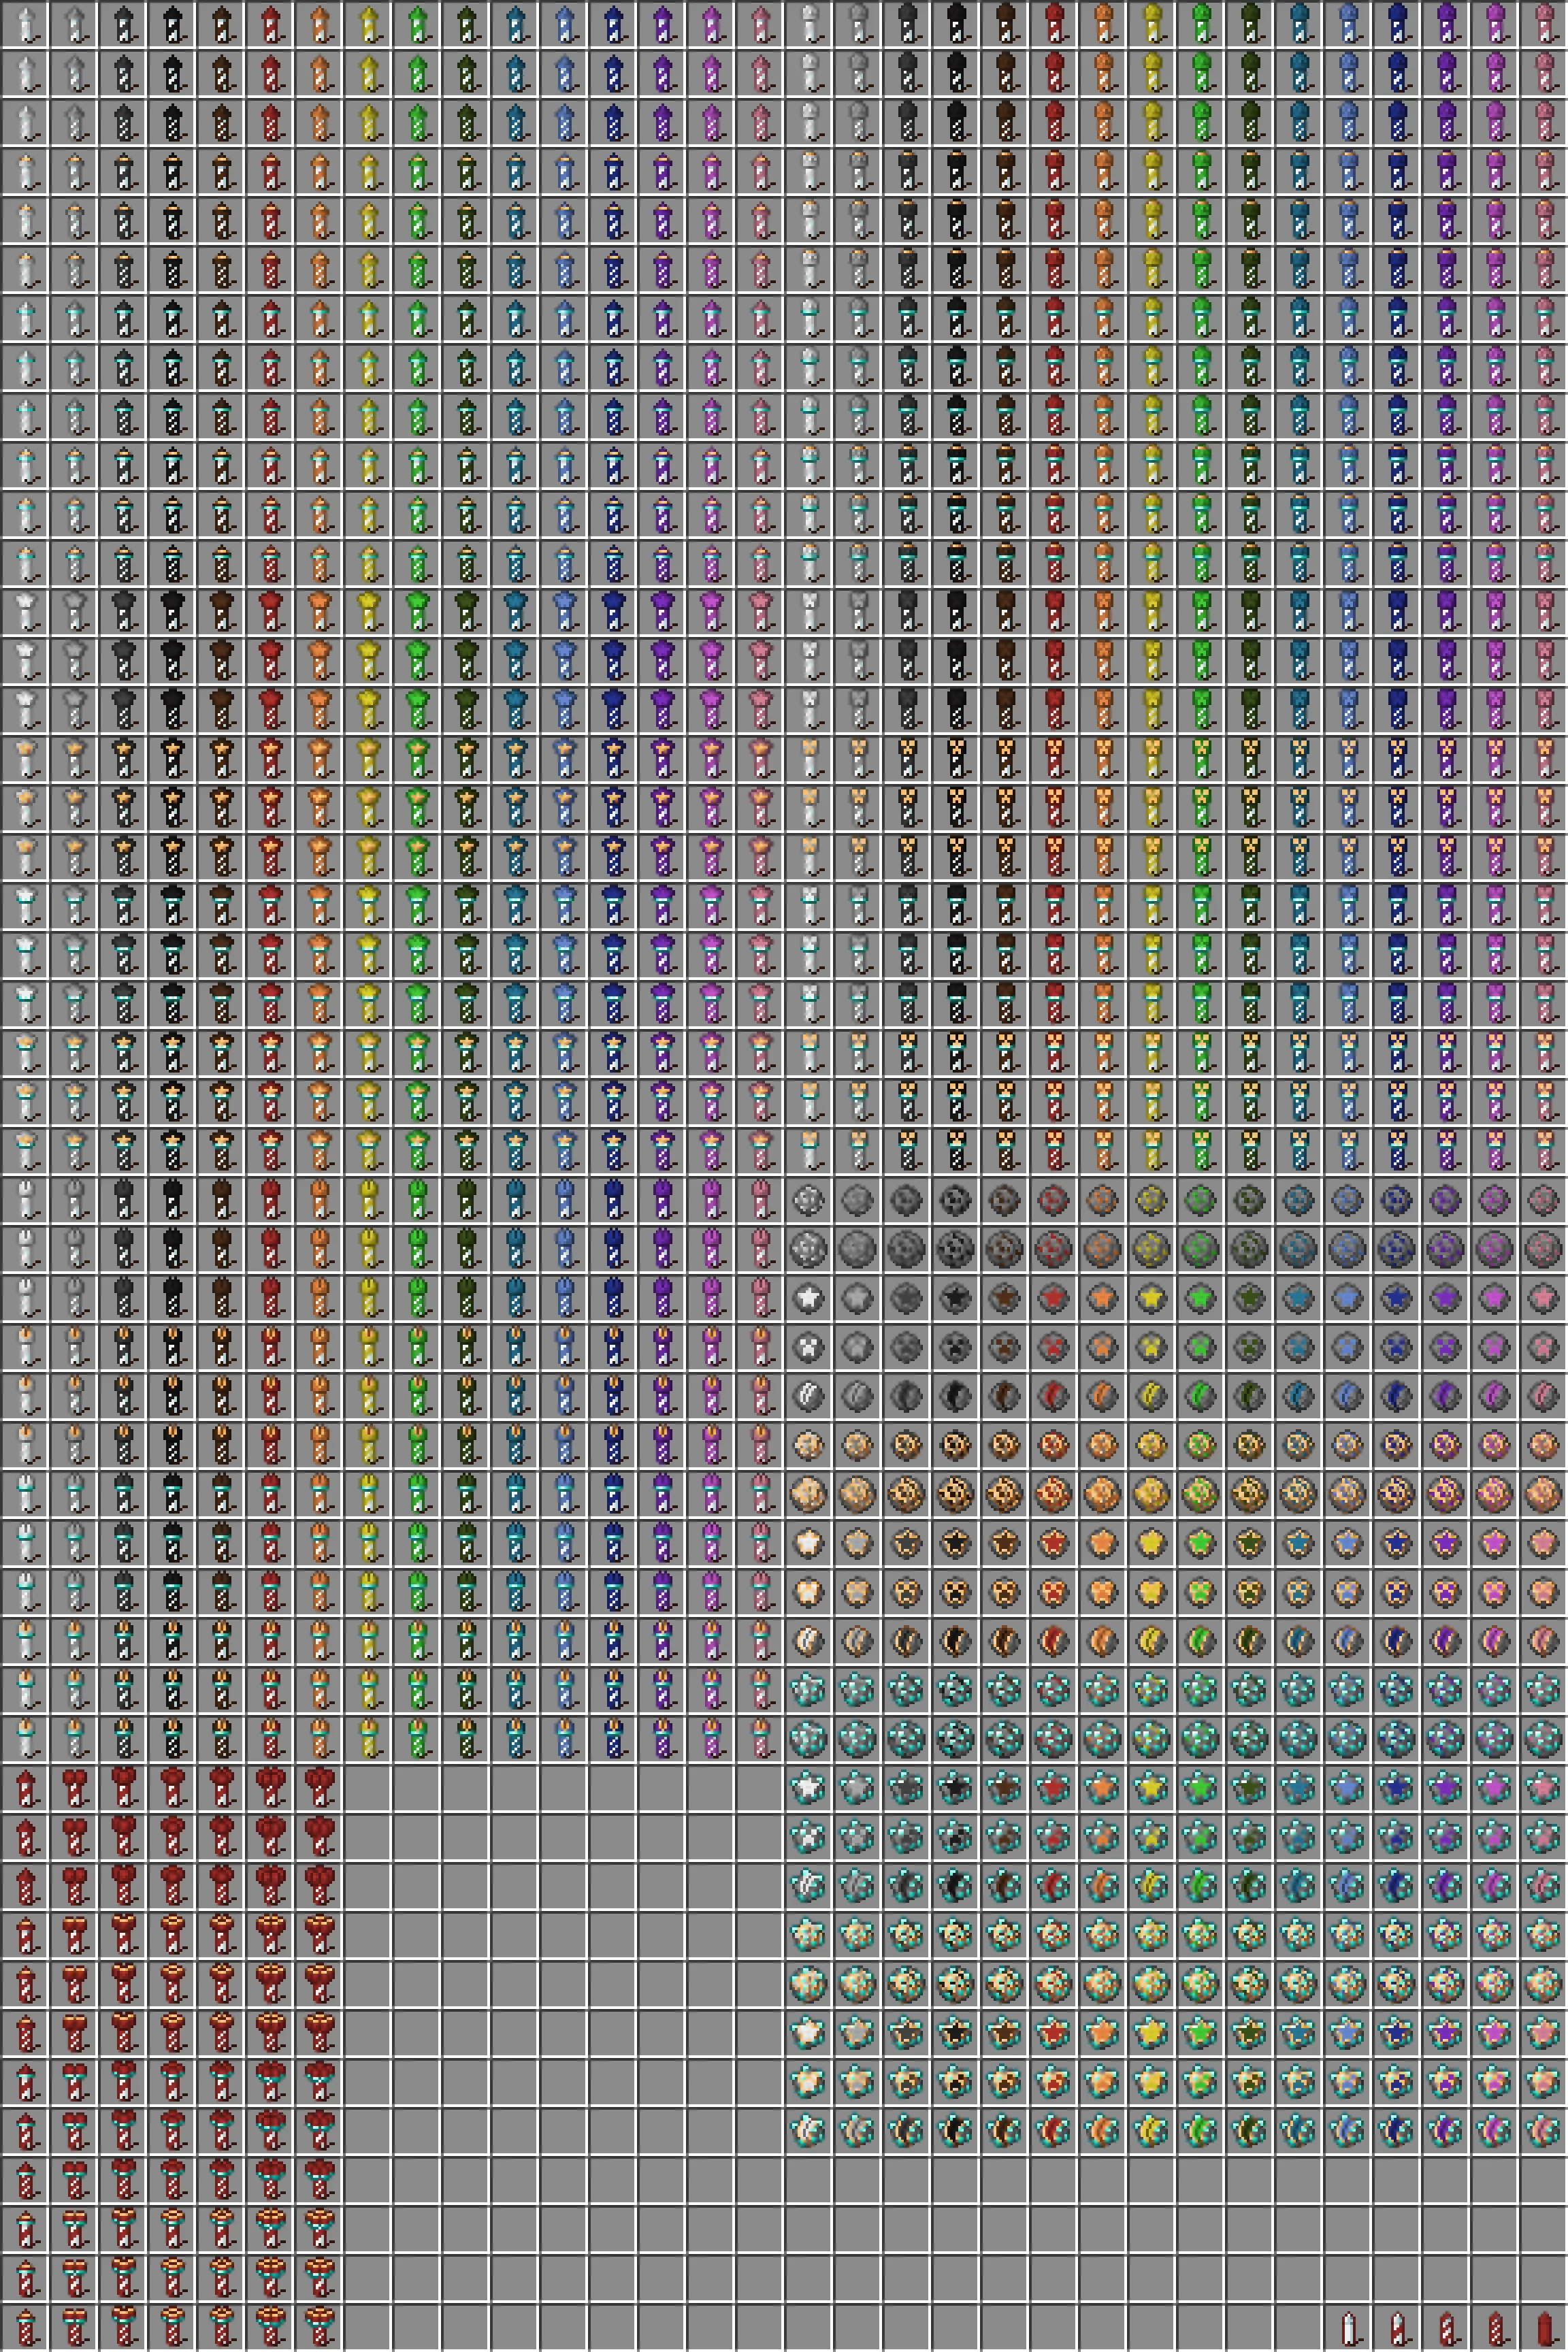Screen dimensions: 1568x2352
Task: Pick lime feather streak on plain gray ball
Action: point(1200,1396)
